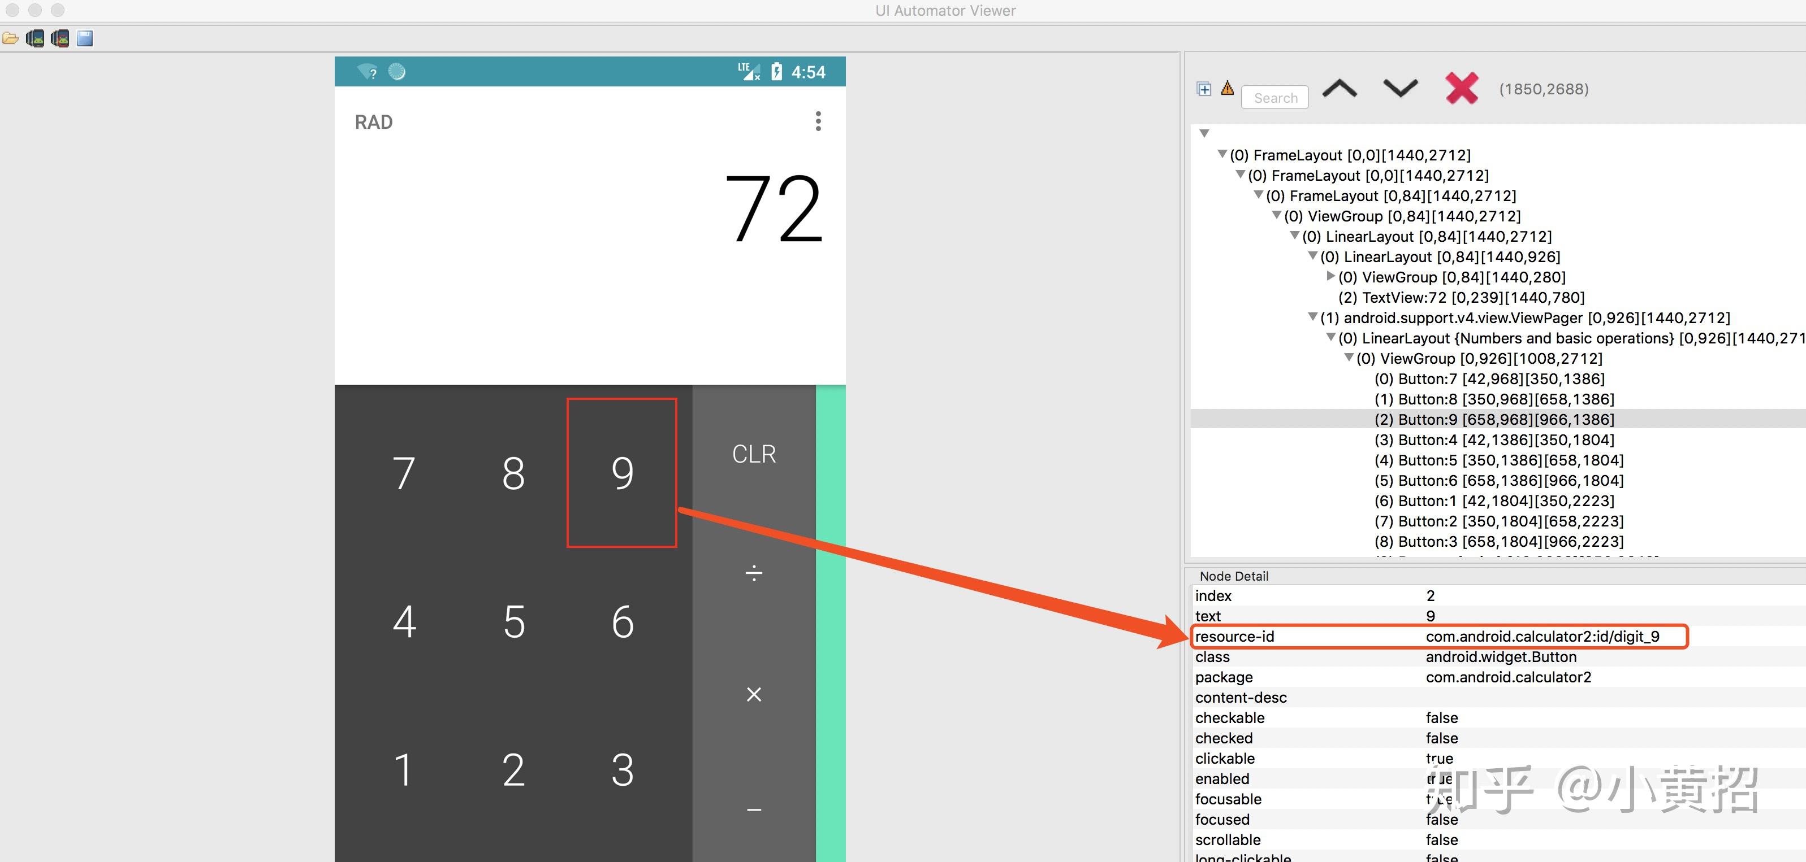The width and height of the screenshot is (1806, 862).
Task: Jump to next search result arrow
Action: coord(1399,89)
